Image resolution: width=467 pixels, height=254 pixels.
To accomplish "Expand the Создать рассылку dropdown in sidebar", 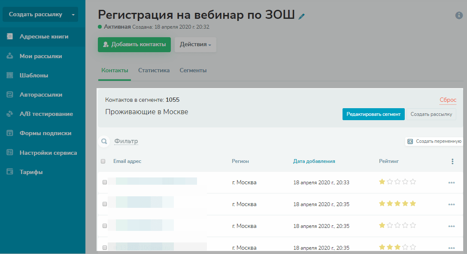I will point(73,15).
